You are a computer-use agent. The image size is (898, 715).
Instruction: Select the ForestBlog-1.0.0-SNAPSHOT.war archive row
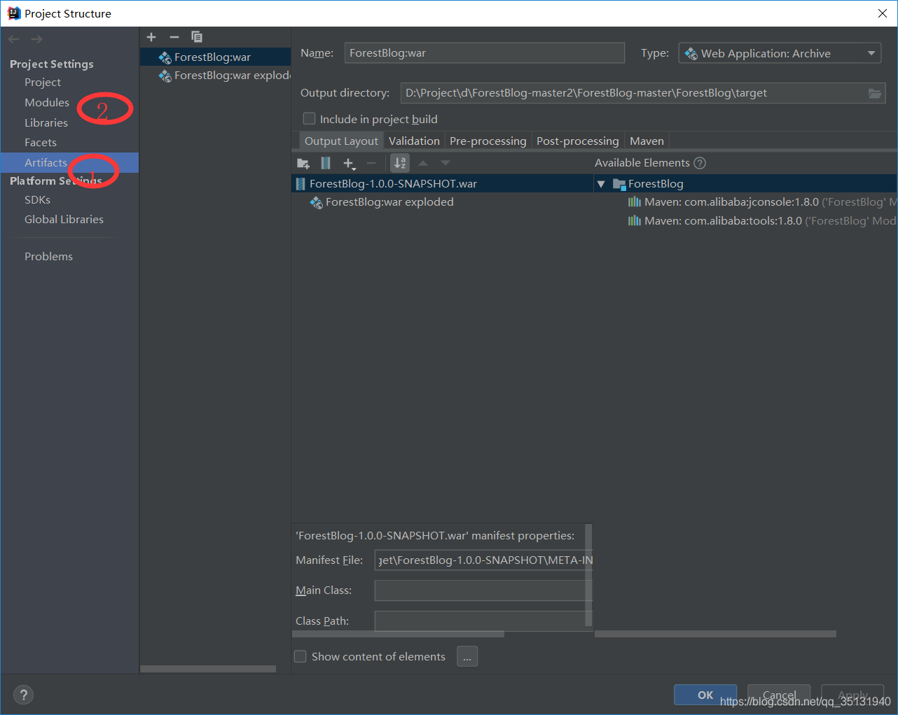click(442, 183)
